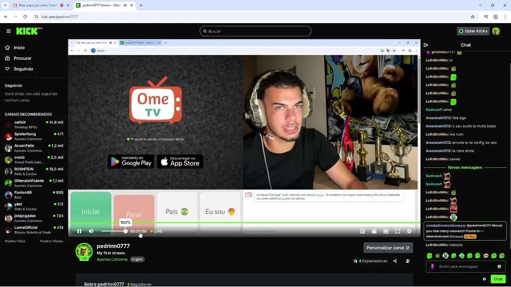
Task: Enable mini player mode
Action: (362, 231)
